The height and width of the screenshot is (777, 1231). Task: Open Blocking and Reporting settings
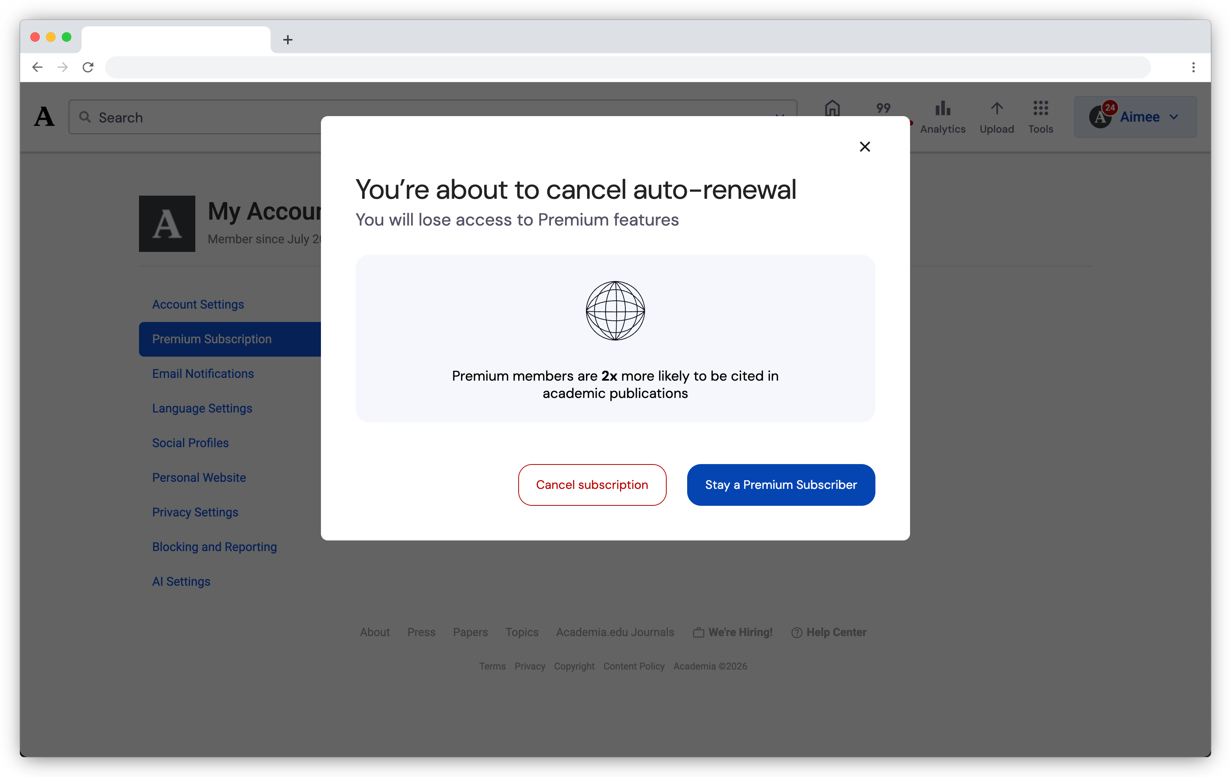click(214, 547)
